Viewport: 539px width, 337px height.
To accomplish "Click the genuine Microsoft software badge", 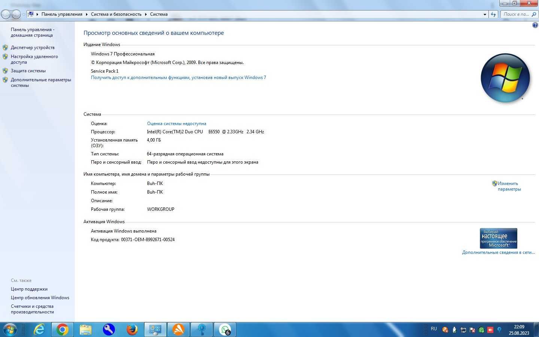I will 499,238.
